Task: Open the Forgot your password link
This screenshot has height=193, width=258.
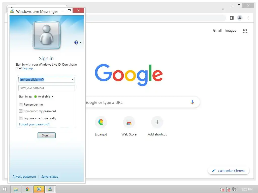Action: [34, 124]
